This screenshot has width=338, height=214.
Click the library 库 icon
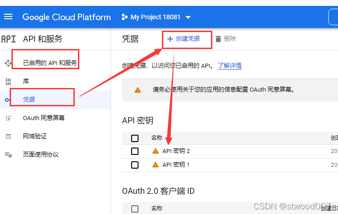[x=8, y=82]
